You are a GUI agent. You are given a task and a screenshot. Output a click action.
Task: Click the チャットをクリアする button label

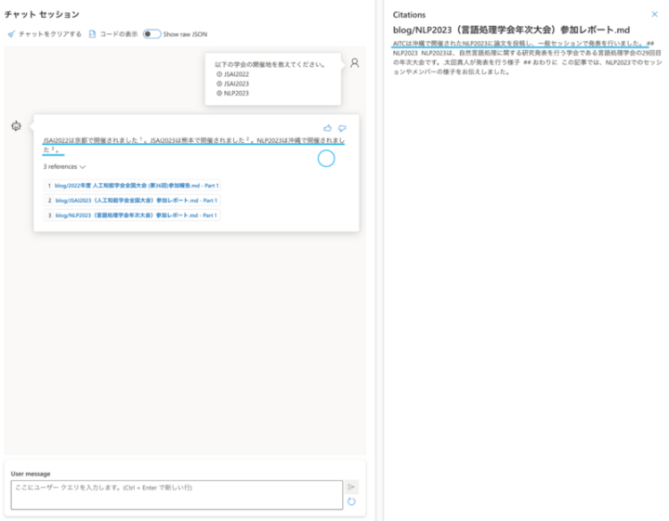(51, 33)
